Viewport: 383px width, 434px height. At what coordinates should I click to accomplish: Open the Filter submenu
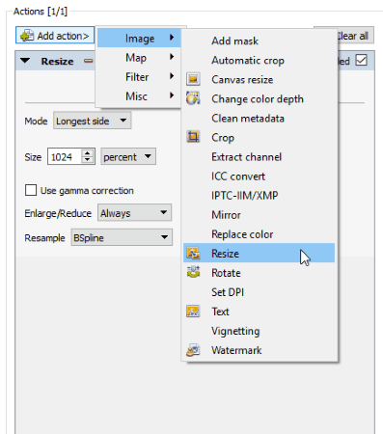tap(139, 77)
